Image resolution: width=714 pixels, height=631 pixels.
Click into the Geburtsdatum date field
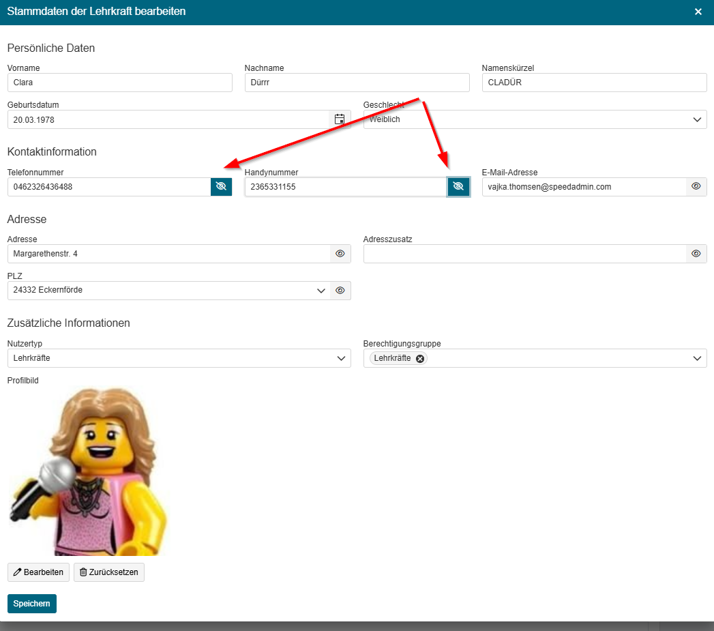168,119
